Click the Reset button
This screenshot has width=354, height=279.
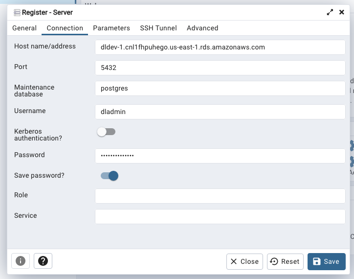(285, 261)
